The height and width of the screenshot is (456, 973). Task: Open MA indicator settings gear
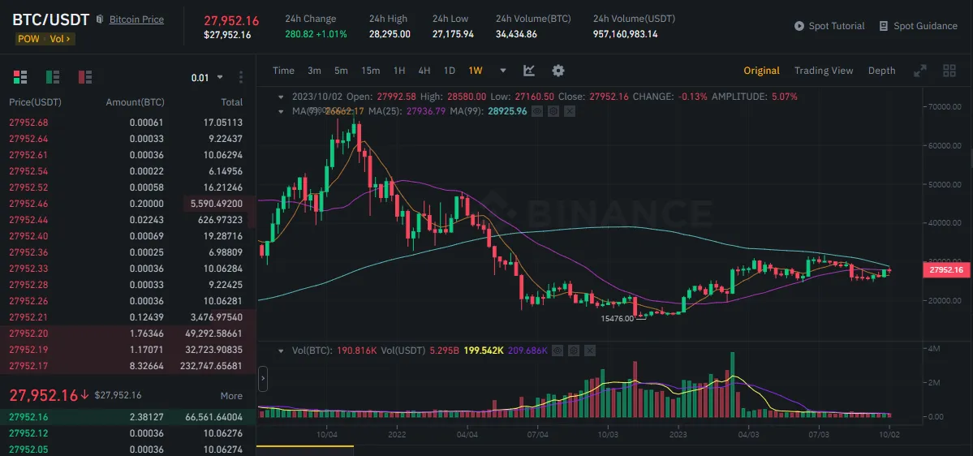[553, 110]
